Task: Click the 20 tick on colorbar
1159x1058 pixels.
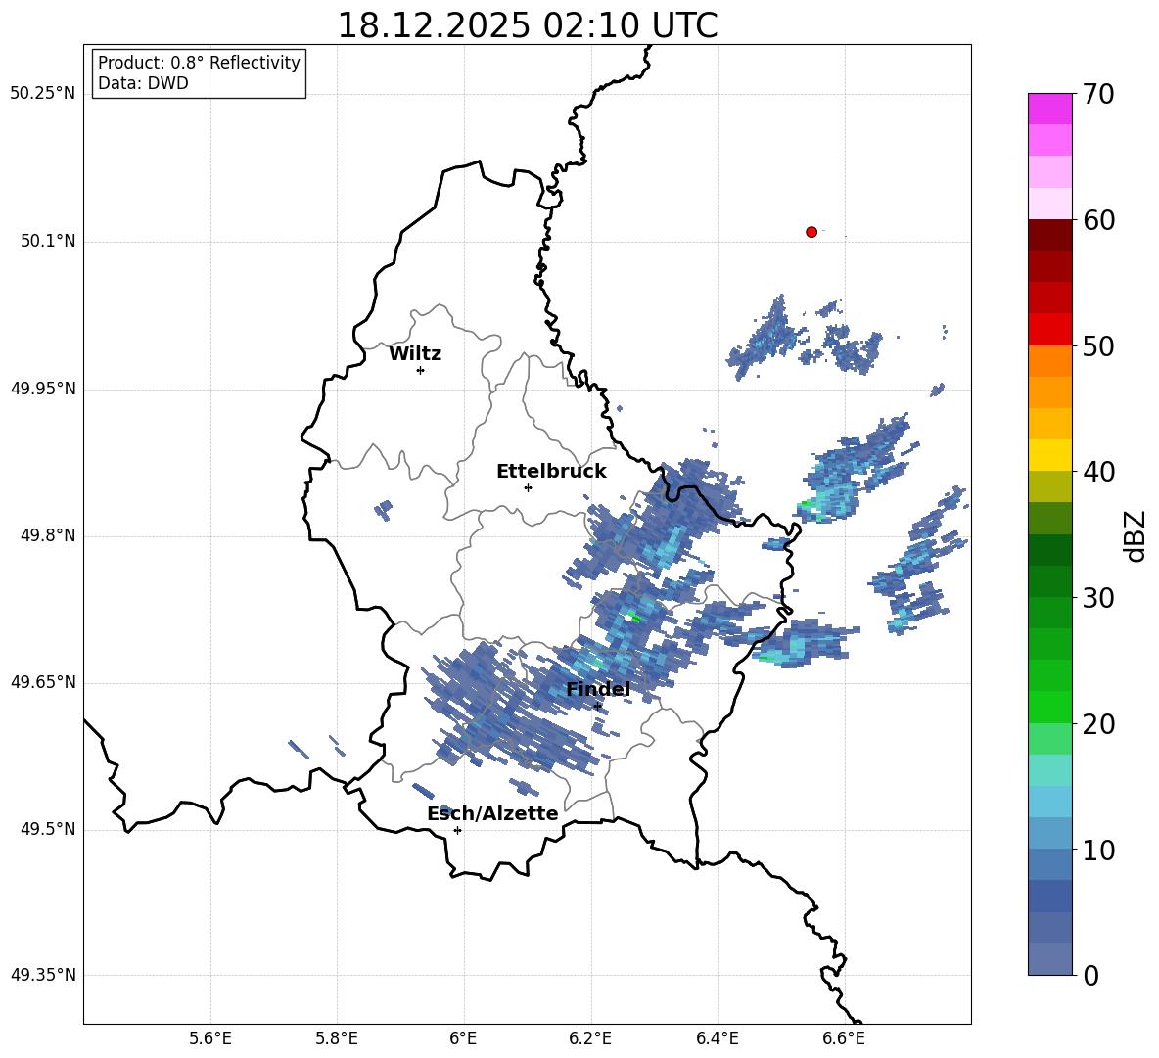Action: coord(1098,724)
